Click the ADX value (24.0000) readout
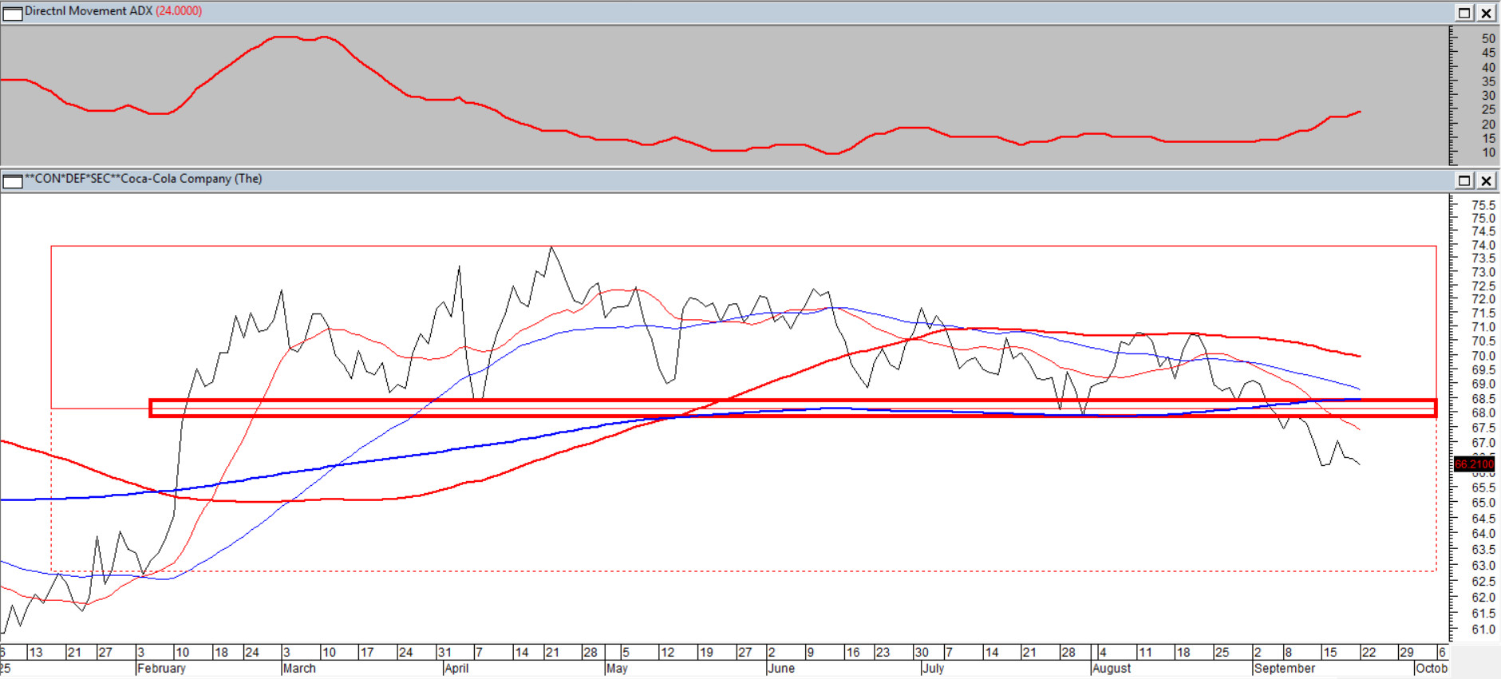Viewport: 1501px width, 679px height. point(179,11)
